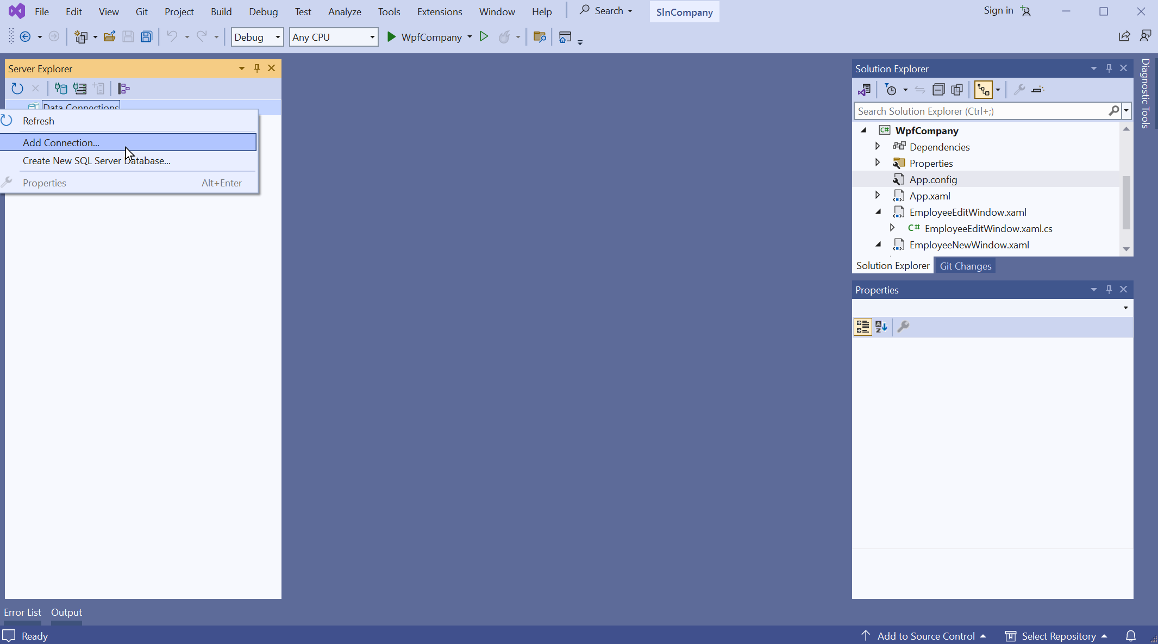Click Find in Files folder-search icon
The width and height of the screenshot is (1158, 644).
pos(539,37)
